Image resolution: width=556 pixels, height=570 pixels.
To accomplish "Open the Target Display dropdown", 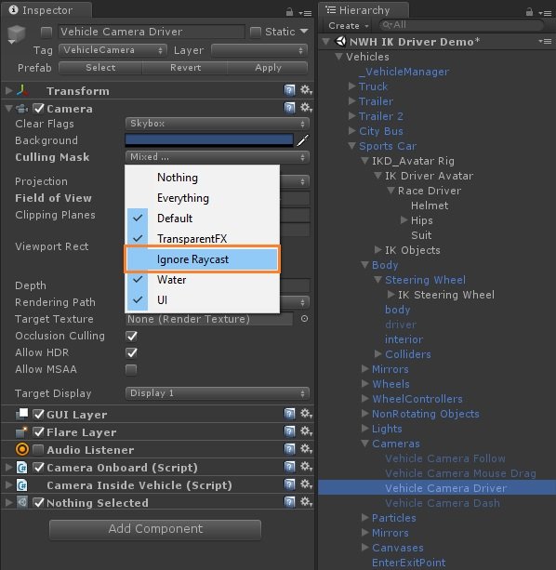I will pos(218,393).
